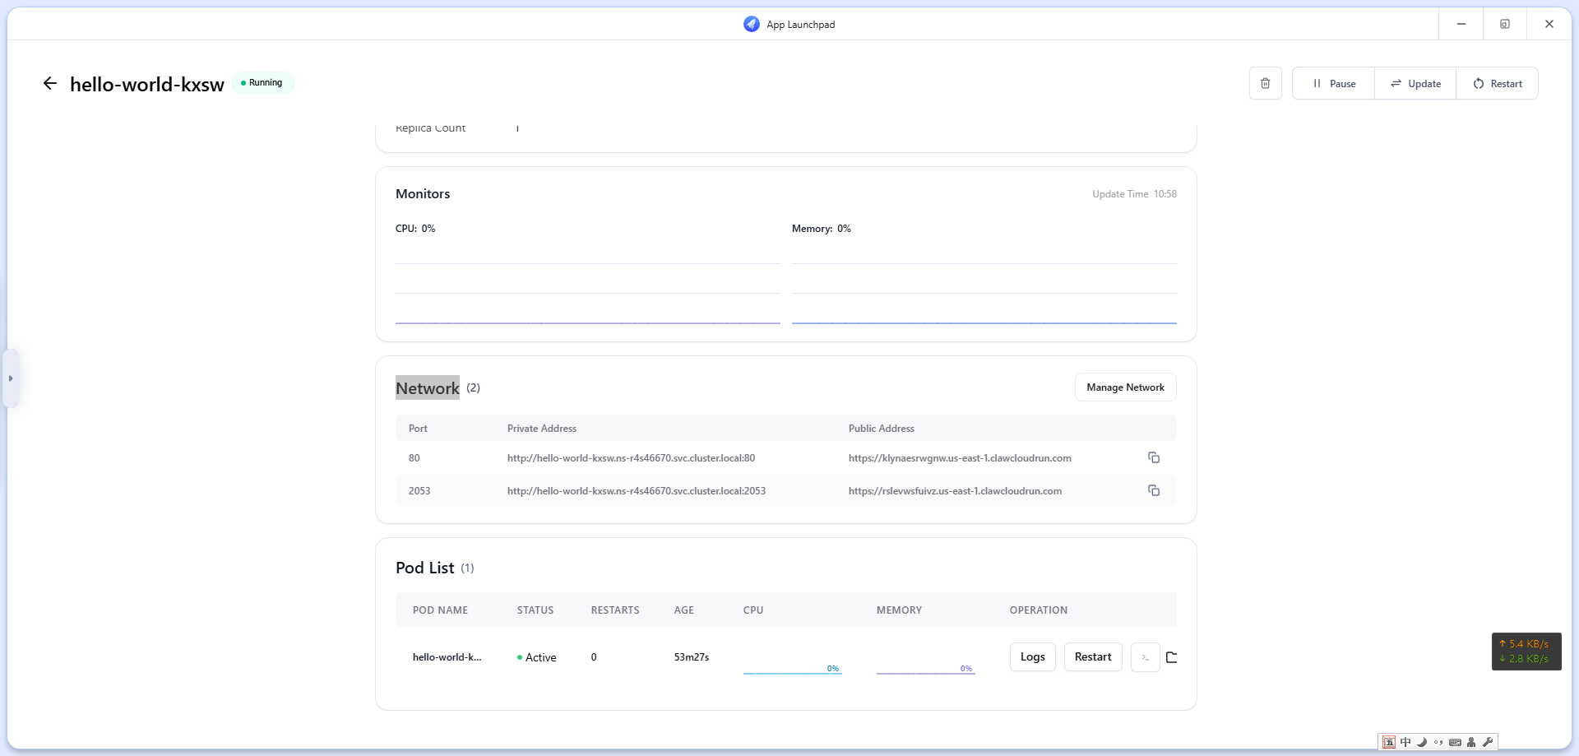Viewport: 1579px width, 756px height.
Task: Restart the app from the header
Action: 1497,83
